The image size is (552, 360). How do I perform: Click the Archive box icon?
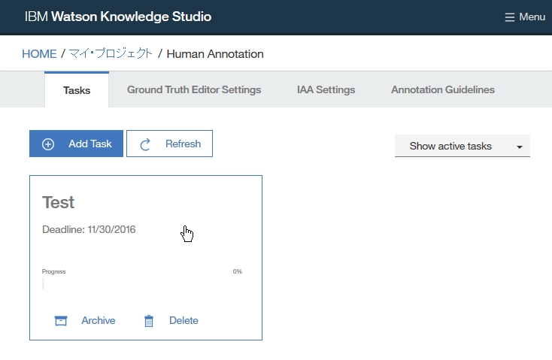(x=61, y=321)
